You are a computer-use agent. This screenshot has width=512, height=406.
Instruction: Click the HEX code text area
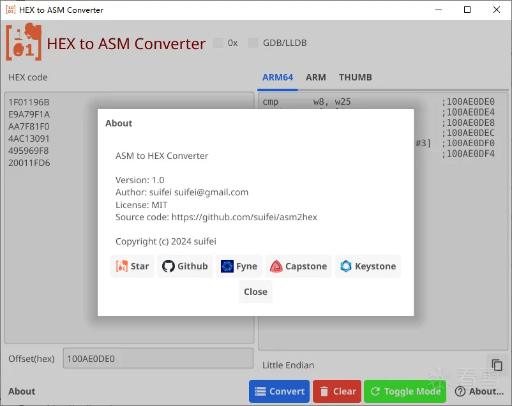pyautogui.click(x=130, y=218)
